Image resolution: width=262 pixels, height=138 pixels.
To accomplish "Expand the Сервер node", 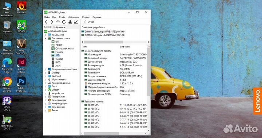I will click(45, 73).
